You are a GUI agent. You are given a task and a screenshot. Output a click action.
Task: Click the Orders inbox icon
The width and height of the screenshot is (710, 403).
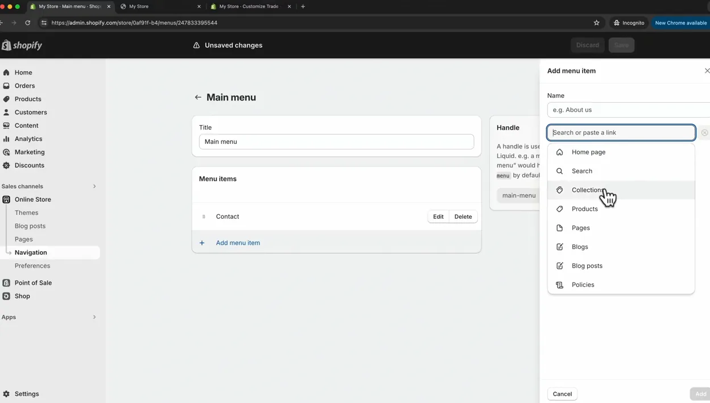point(6,86)
